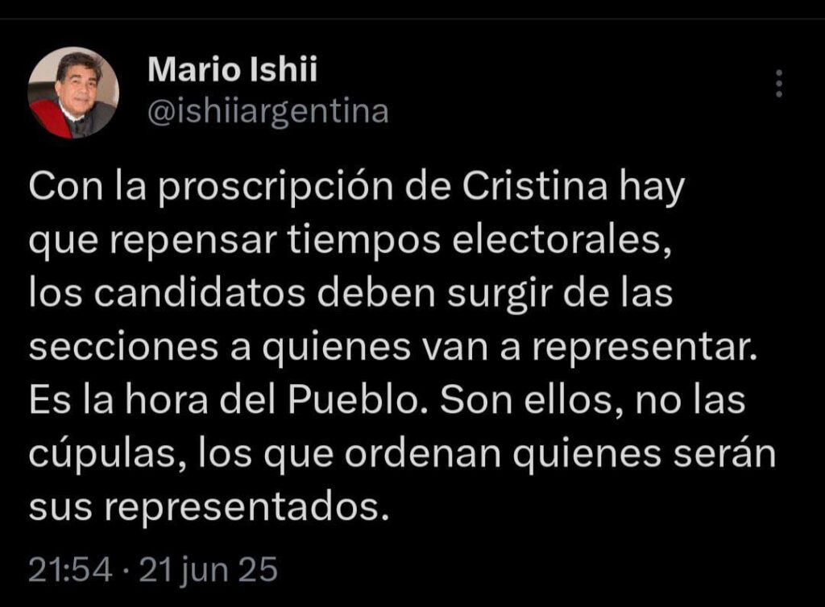Tap the final line 'sus representados.'
This screenshot has width=825, height=607.
pos(209,508)
